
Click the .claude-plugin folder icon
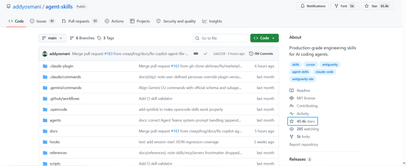point(45,66)
